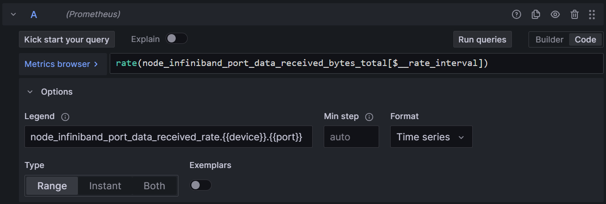
Task: Hide query A using eye icon
Action: click(555, 14)
